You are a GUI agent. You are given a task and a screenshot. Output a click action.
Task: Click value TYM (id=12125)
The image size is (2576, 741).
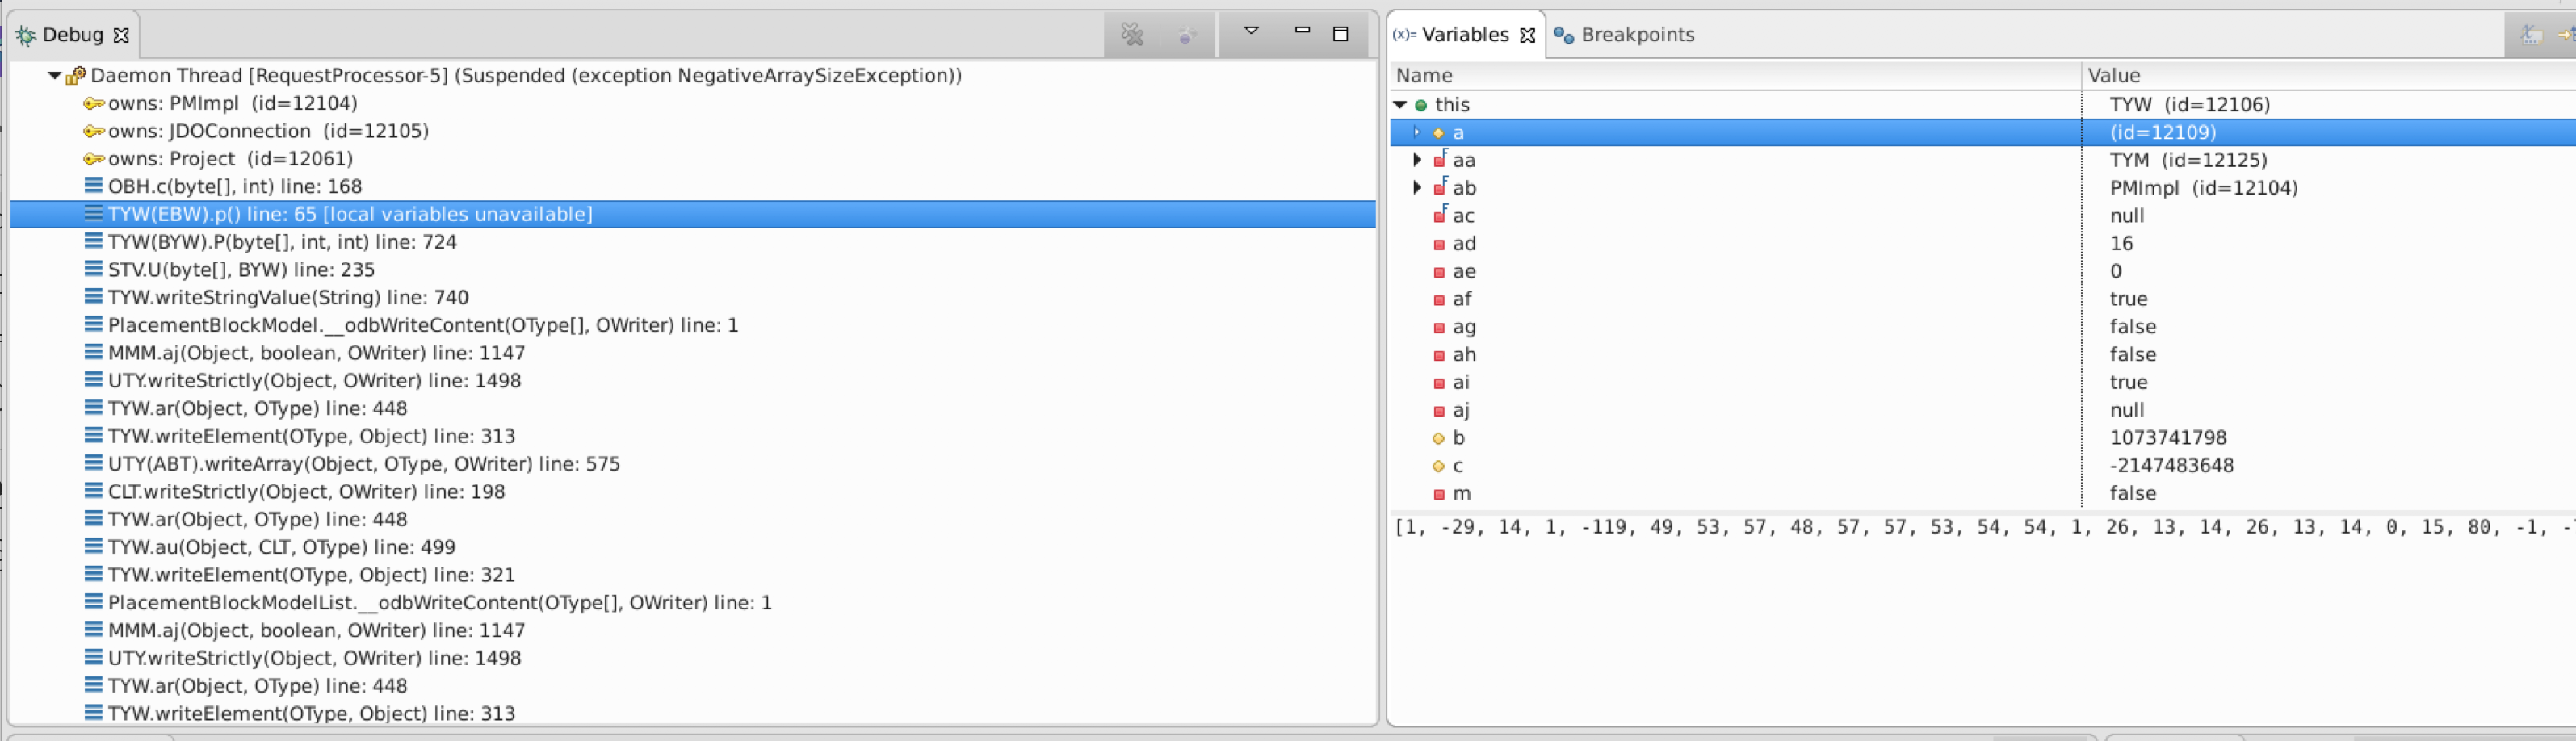pos(2188,160)
